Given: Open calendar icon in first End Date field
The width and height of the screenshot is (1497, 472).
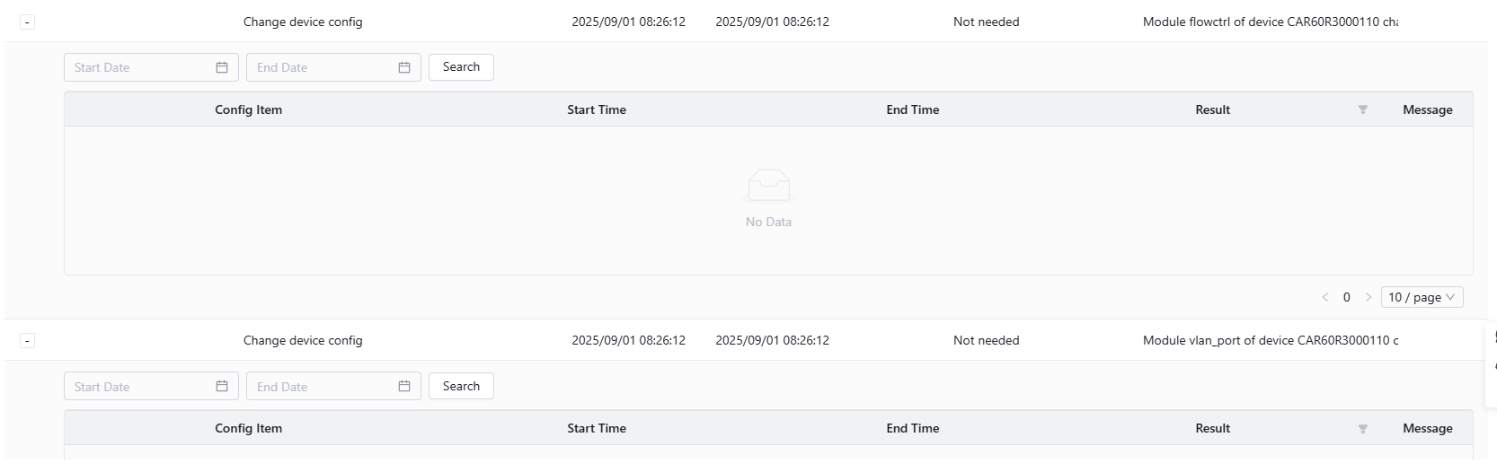Looking at the screenshot, I should [404, 67].
